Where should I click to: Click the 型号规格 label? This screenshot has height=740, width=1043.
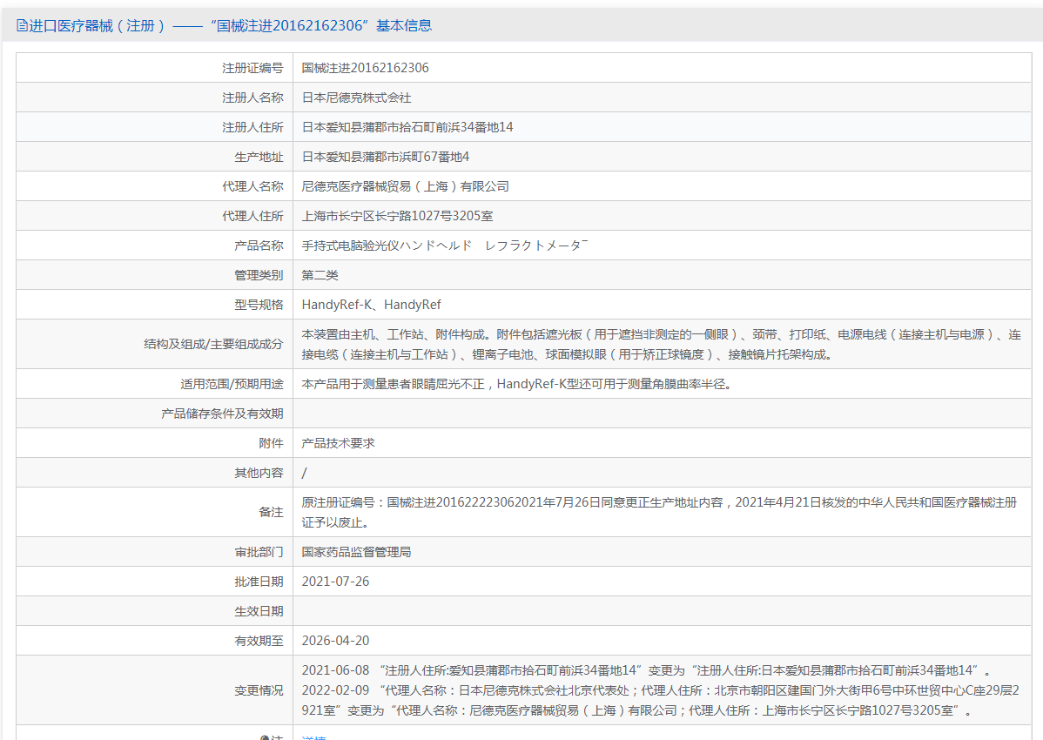pos(259,305)
